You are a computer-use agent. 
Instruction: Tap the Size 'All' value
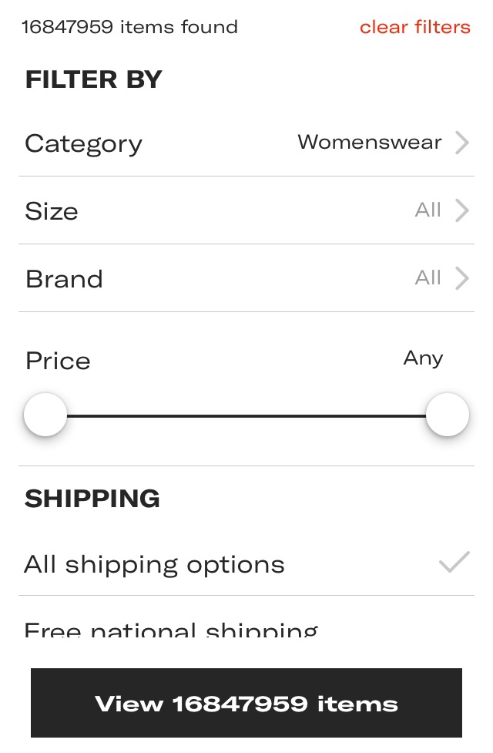pos(428,210)
